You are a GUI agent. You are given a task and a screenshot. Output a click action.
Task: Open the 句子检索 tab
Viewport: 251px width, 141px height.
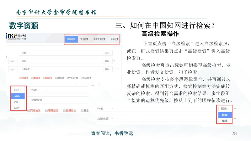(114, 39)
